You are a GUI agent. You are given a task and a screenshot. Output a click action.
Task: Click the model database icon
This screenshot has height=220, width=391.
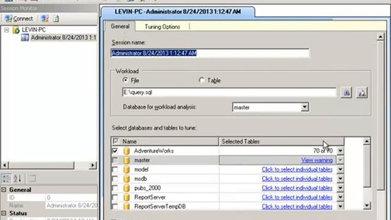point(126,169)
